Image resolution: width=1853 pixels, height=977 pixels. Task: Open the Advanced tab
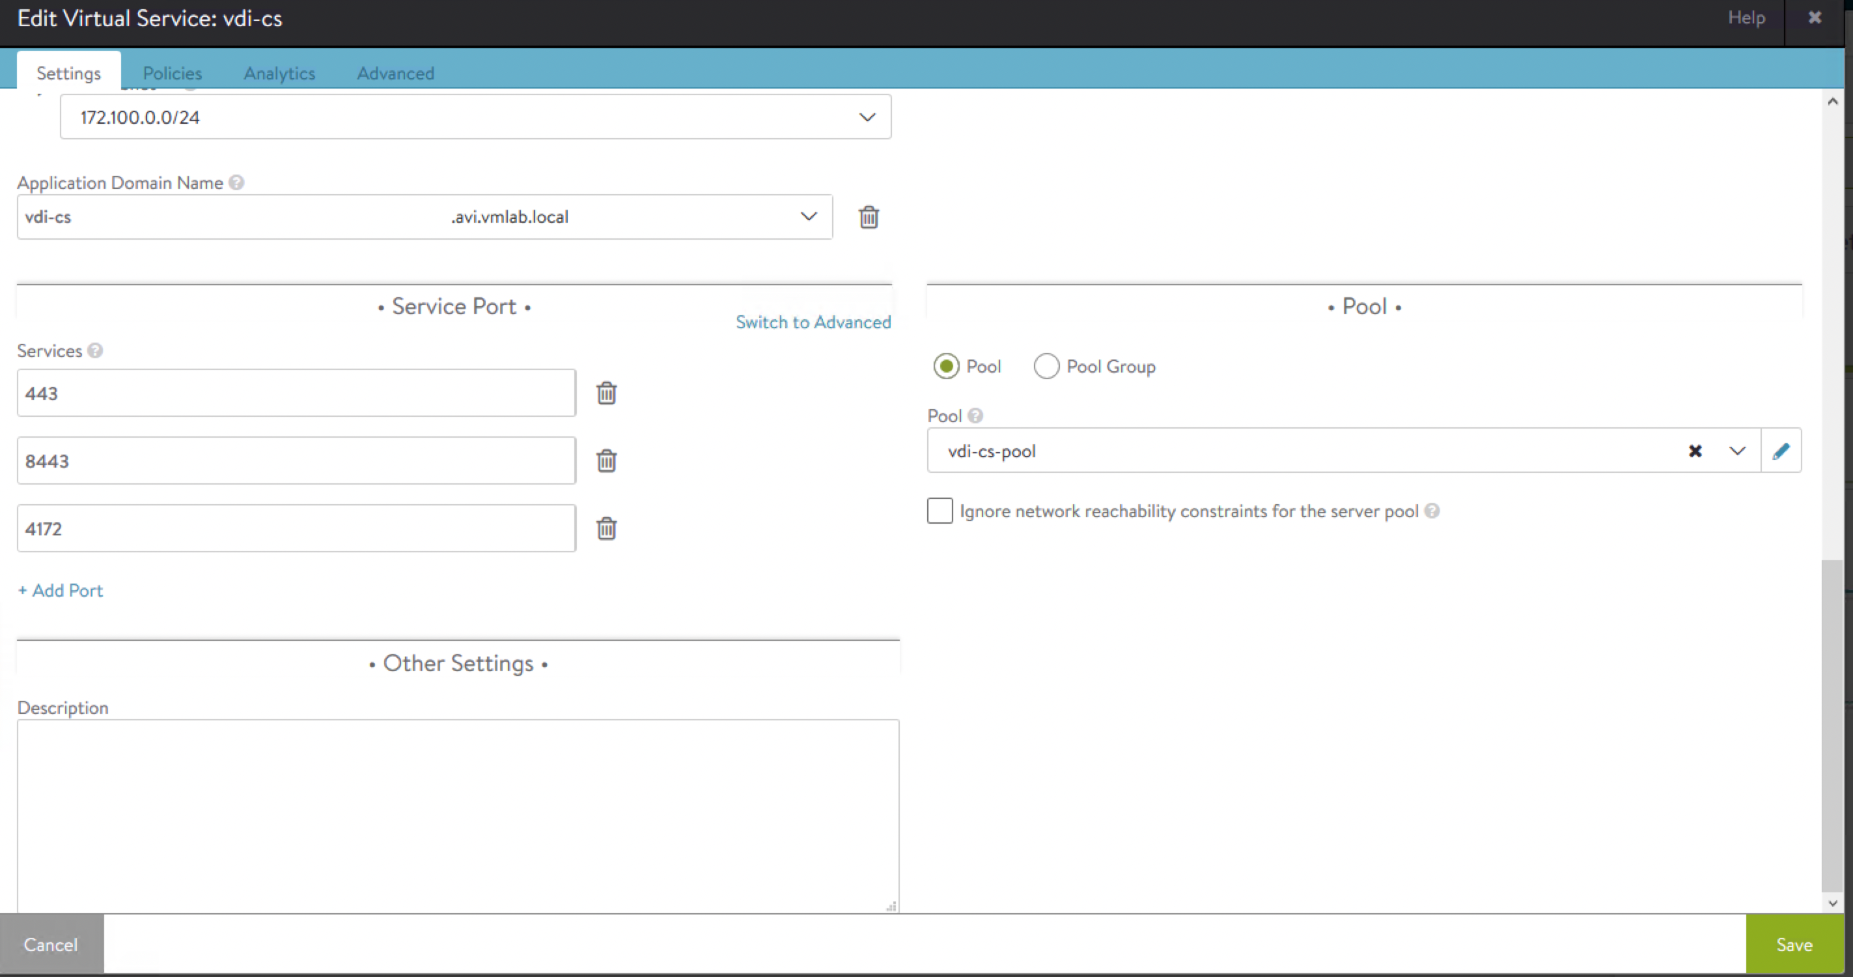(x=395, y=74)
